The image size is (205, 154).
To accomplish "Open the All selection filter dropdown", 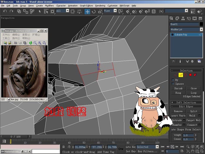I will pos(67,11).
